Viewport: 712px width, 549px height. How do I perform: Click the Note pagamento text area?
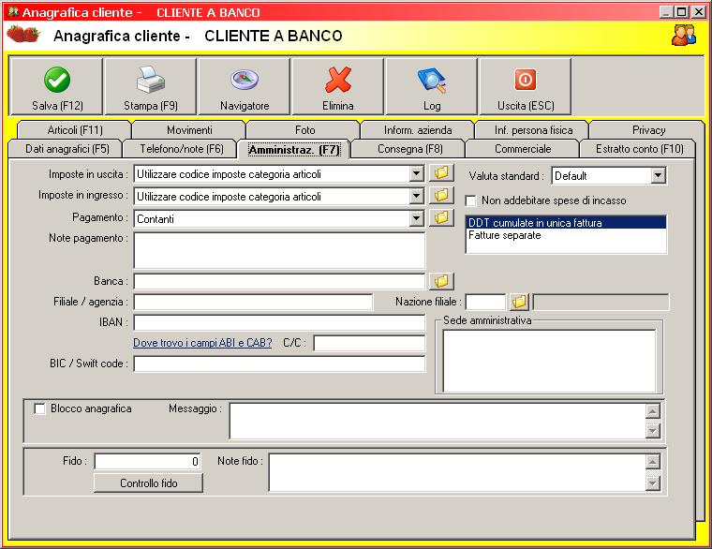[280, 250]
